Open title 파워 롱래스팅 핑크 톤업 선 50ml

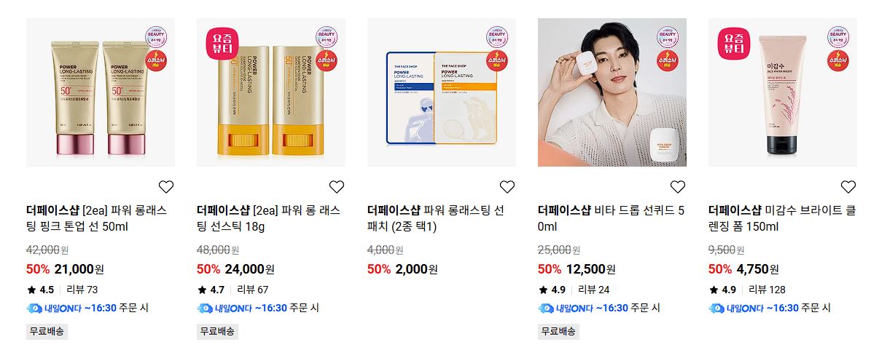coord(97,218)
